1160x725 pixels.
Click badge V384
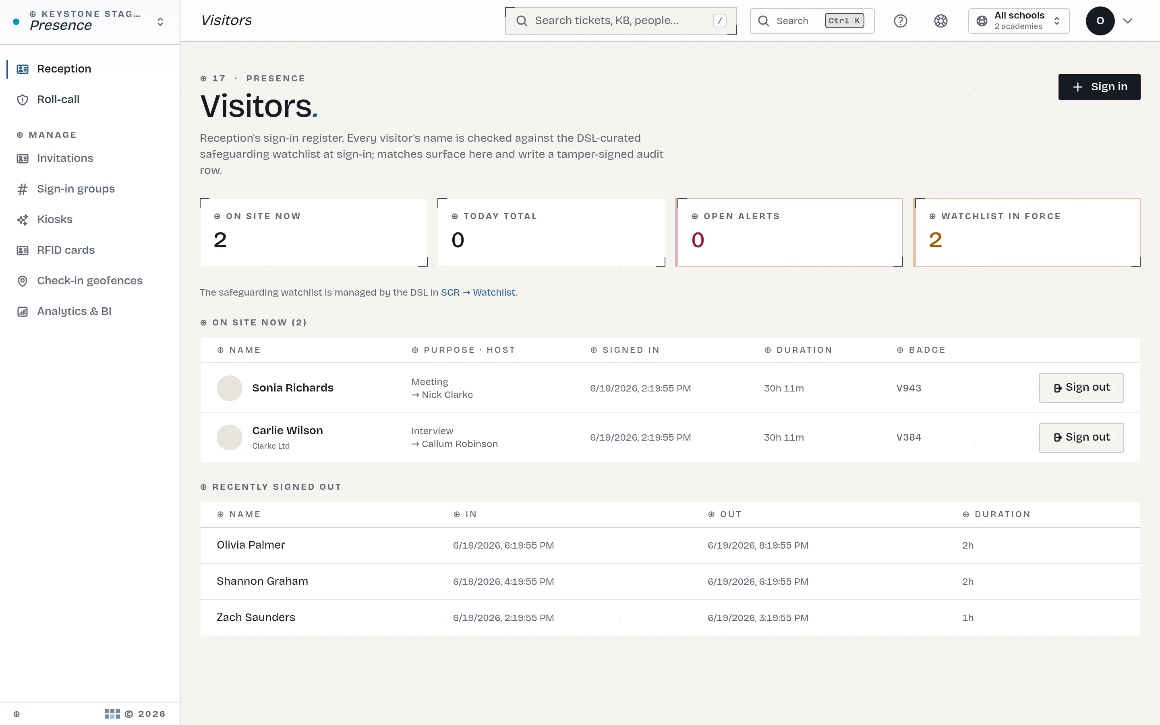pyautogui.click(x=909, y=437)
